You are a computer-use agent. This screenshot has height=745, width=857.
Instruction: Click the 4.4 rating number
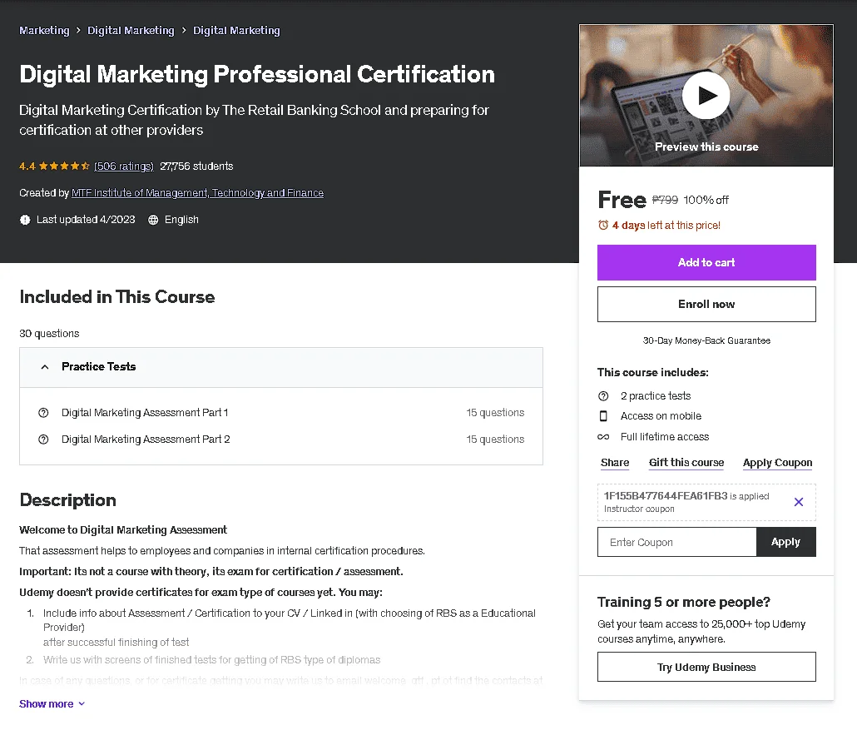click(x=27, y=166)
